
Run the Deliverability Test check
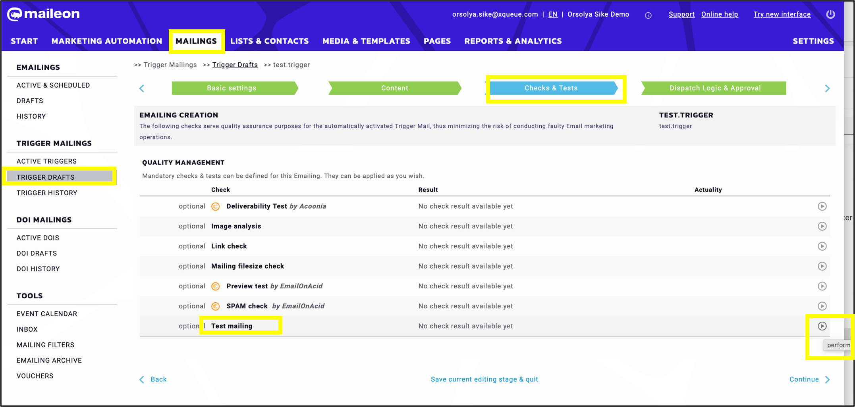pos(822,206)
